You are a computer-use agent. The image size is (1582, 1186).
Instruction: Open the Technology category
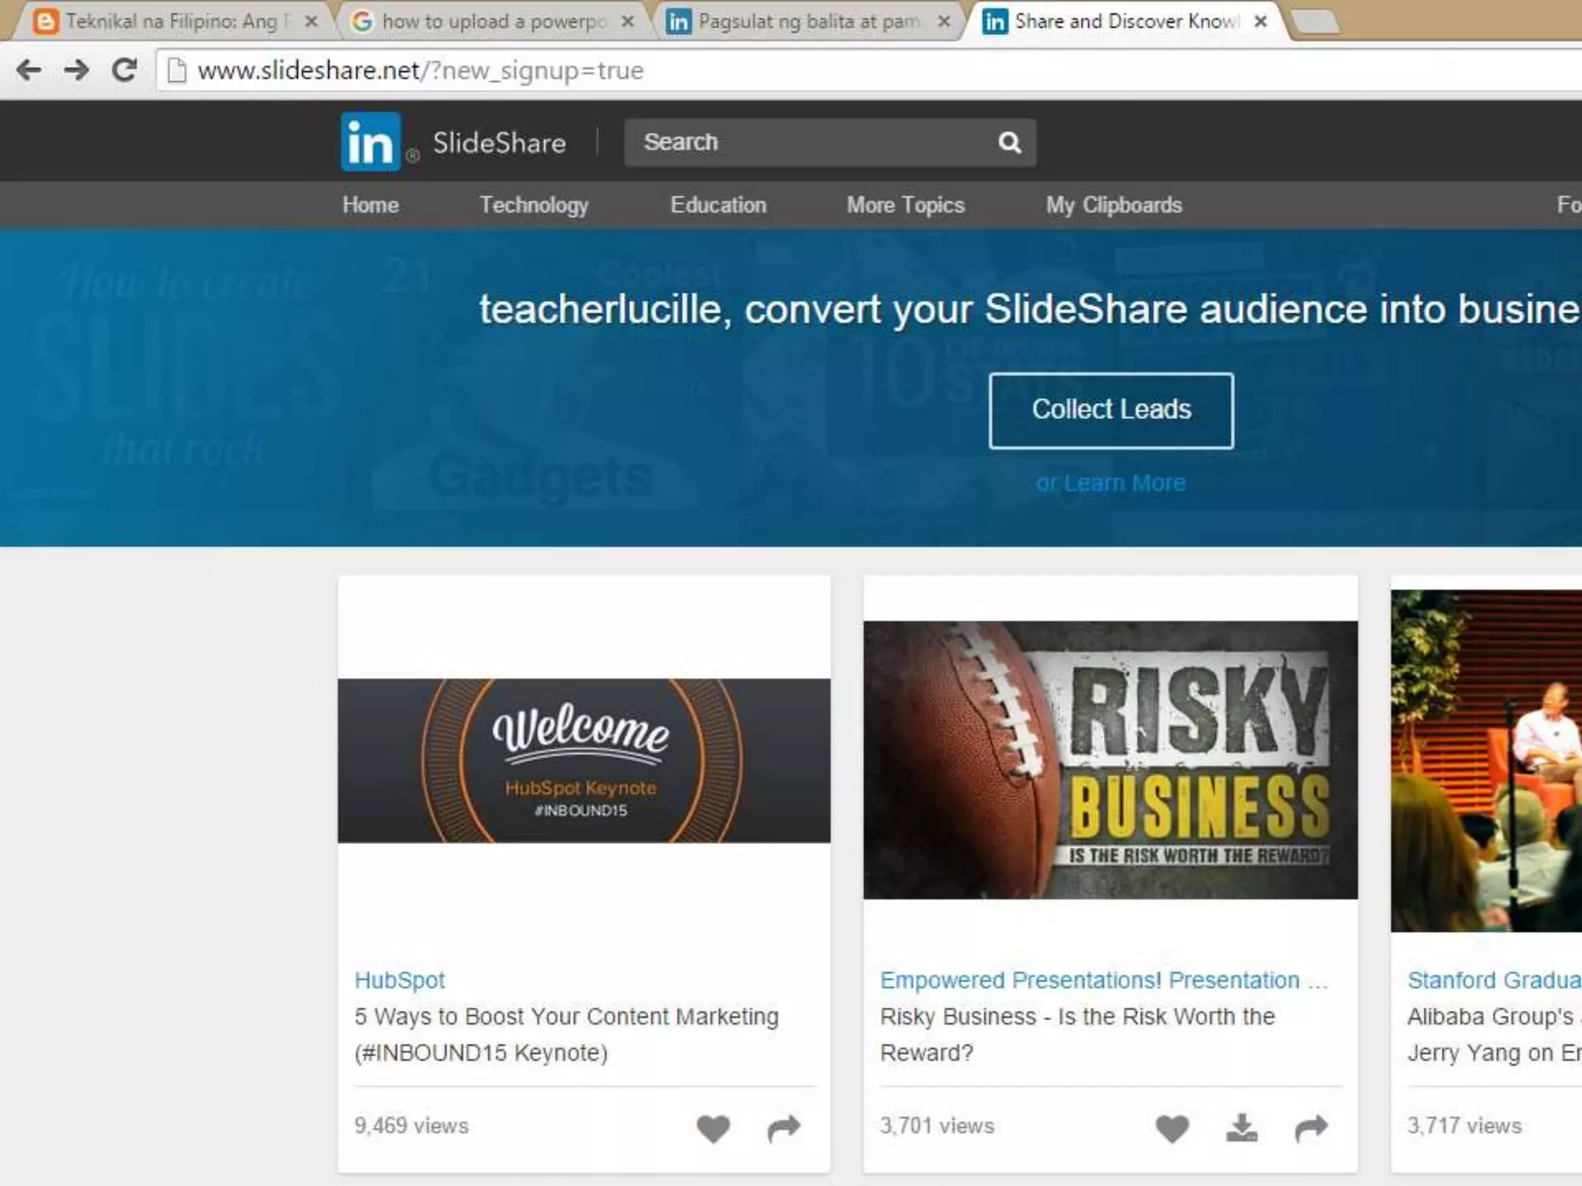click(x=534, y=205)
